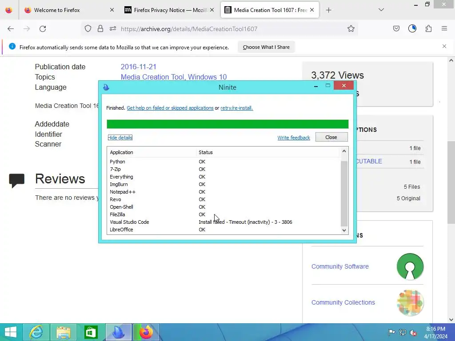The image size is (455, 341).
Task: Open the site permissions icon in the address bar
Action: [x=113, y=29]
